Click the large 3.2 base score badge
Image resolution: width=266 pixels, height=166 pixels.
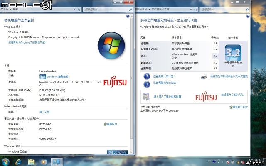(x=233, y=53)
